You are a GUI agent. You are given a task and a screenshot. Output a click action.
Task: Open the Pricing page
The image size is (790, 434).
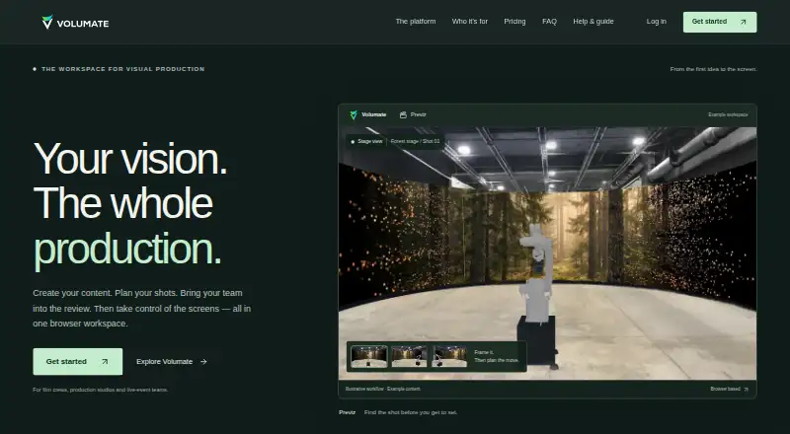pyautogui.click(x=514, y=22)
